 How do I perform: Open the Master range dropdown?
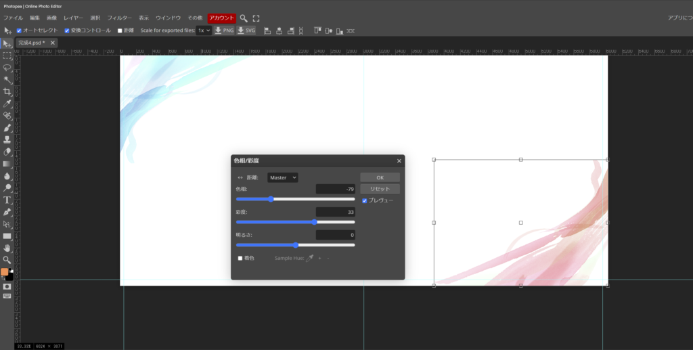pyautogui.click(x=282, y=177)
